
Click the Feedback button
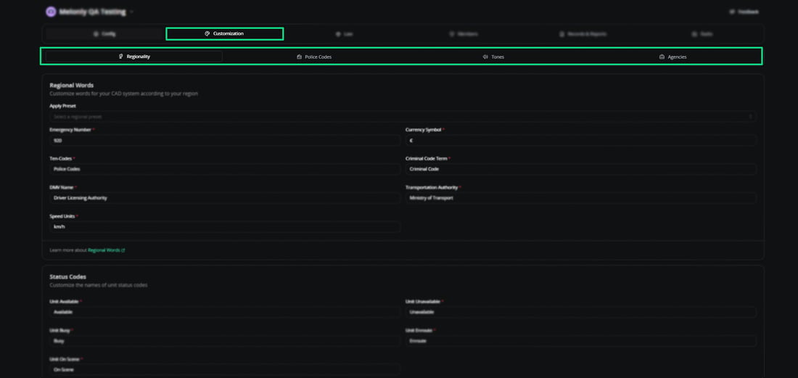pos(744,12)
